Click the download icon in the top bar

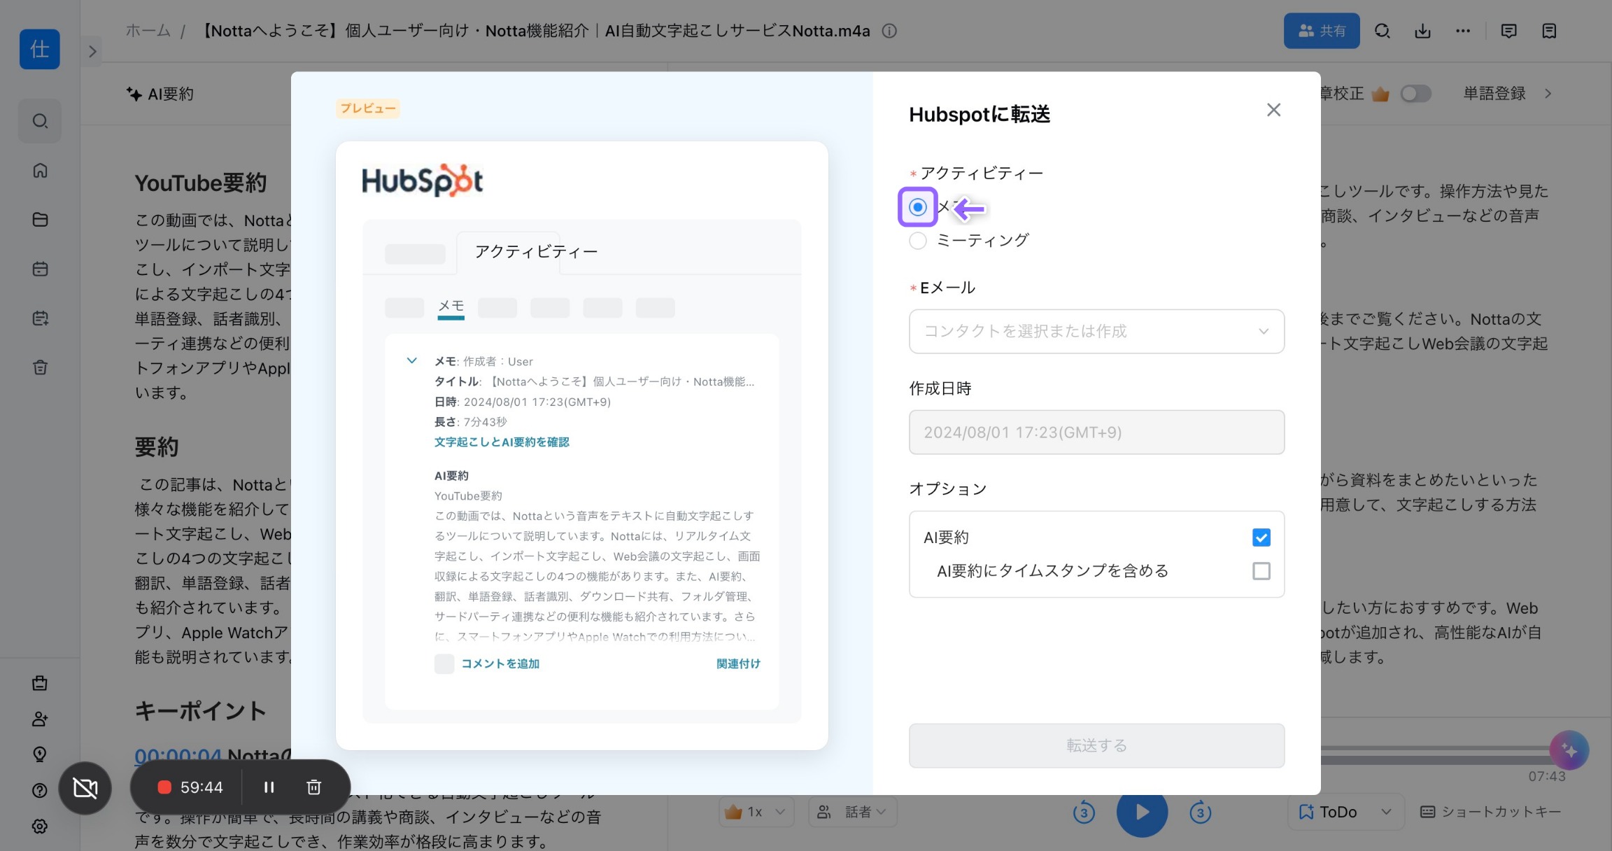[x=1422, y=31]
